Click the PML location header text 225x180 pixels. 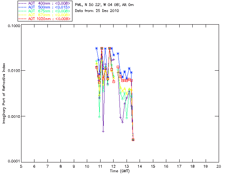click(x=104, y=5)
